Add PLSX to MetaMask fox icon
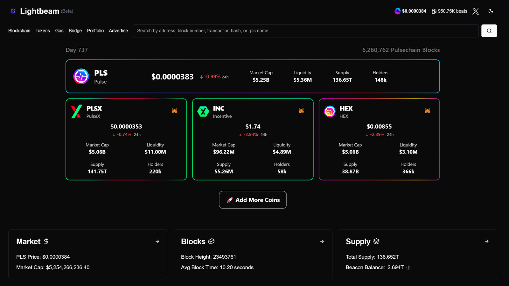Image resolution: width=509 pixels, height=286 pixels. (175, 111)
